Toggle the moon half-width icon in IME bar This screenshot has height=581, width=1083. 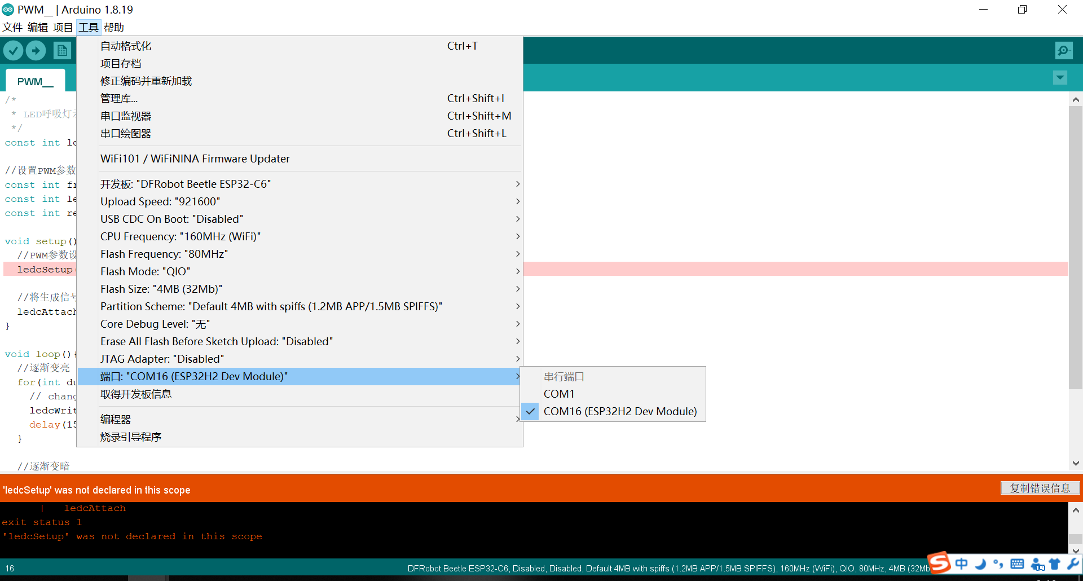coord(980,564)
